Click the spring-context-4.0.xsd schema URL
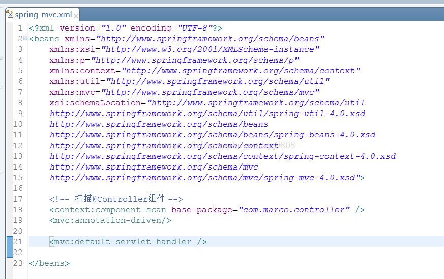Image resolution: width=444 pixels, height=279 pixels. (222, 156)
